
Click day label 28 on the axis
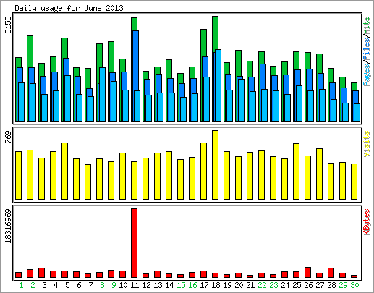pos(331,286)
